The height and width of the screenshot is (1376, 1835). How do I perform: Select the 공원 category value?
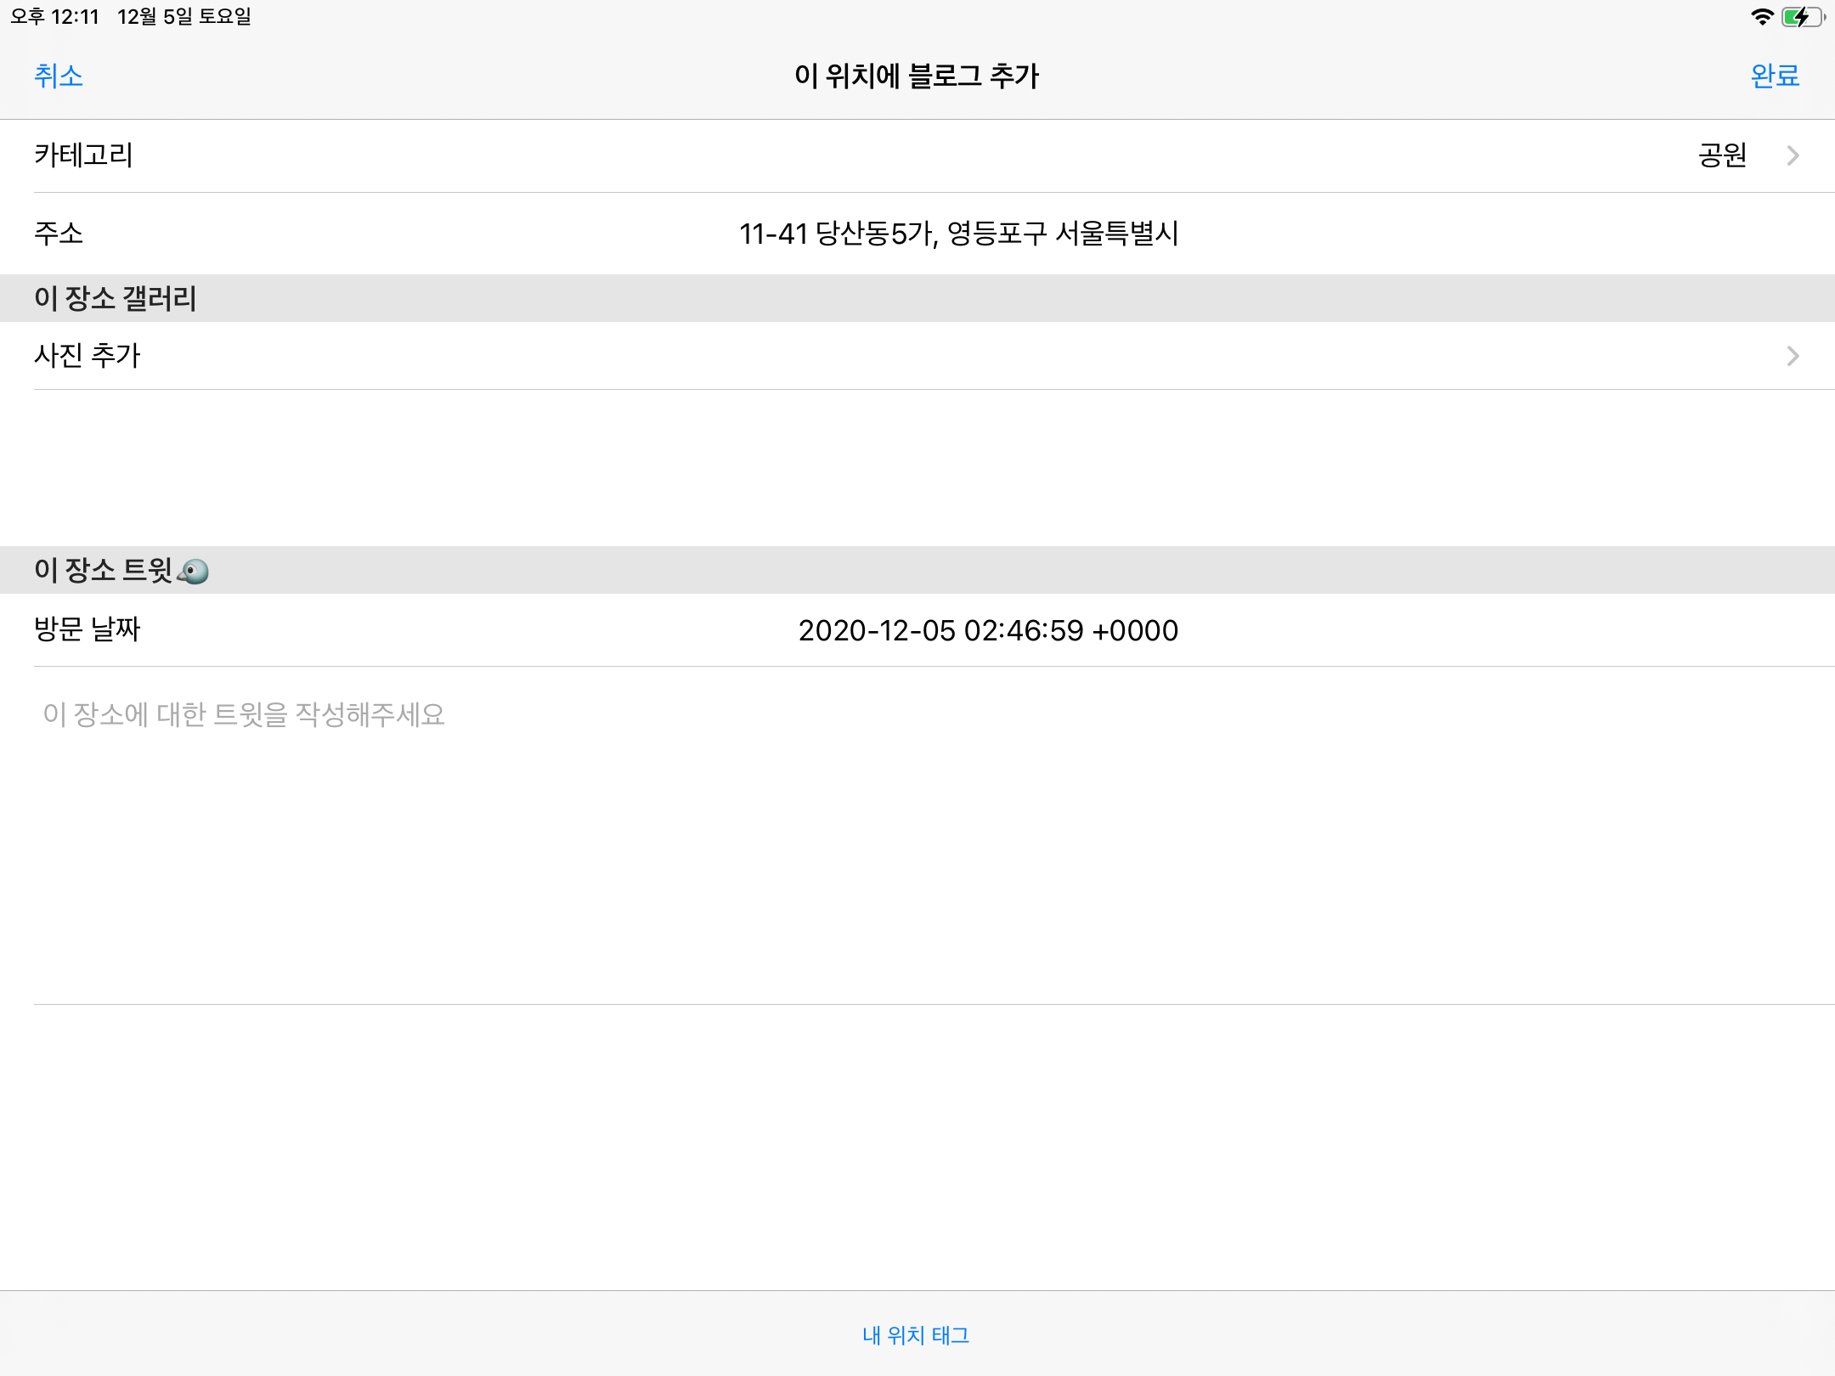[x=1721, y=155]
